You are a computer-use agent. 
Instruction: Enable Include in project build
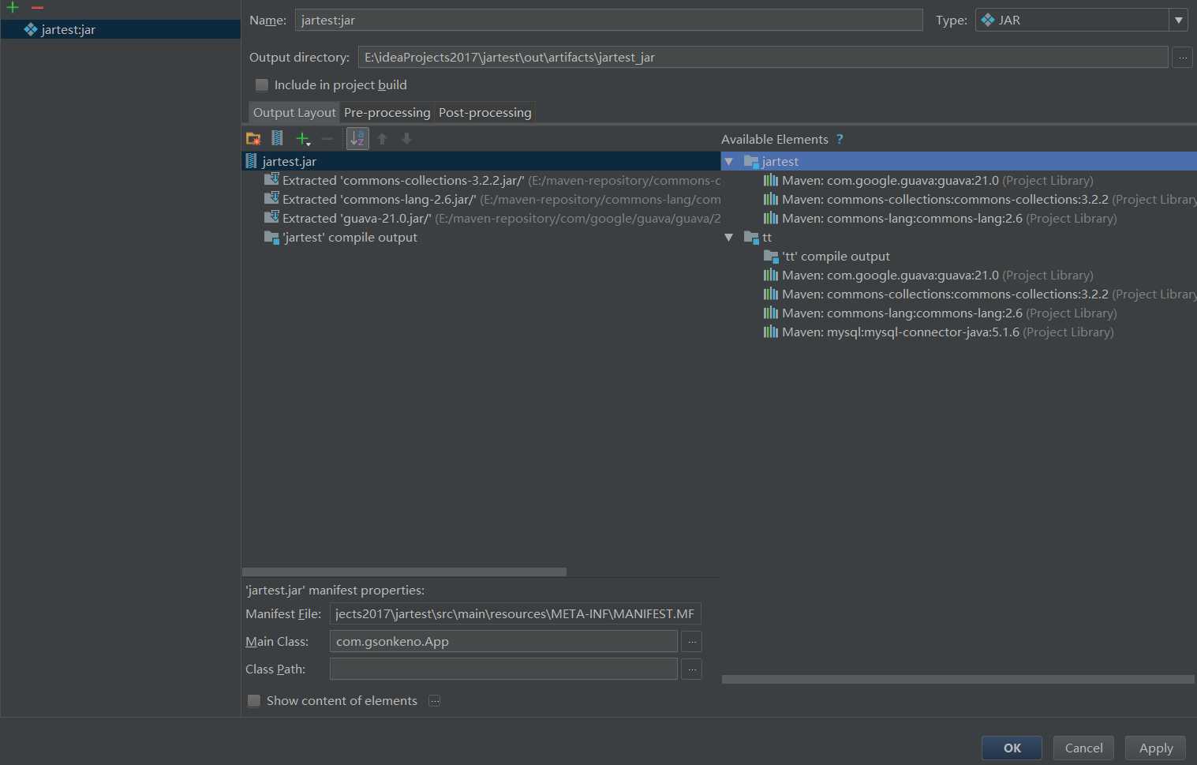(x=262, y=84)
